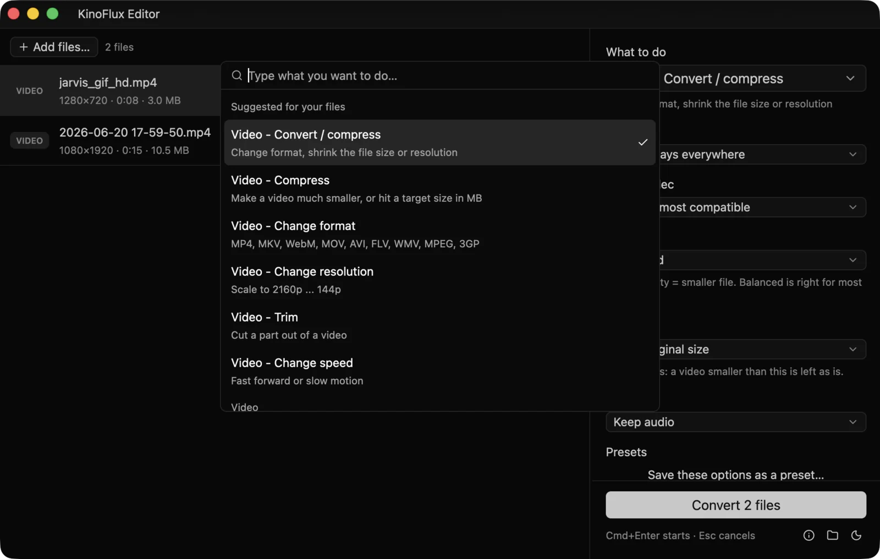The image size is (880, 559).
Task: Click the checkmark on Convert / compress row
Action: click(642, 142)
